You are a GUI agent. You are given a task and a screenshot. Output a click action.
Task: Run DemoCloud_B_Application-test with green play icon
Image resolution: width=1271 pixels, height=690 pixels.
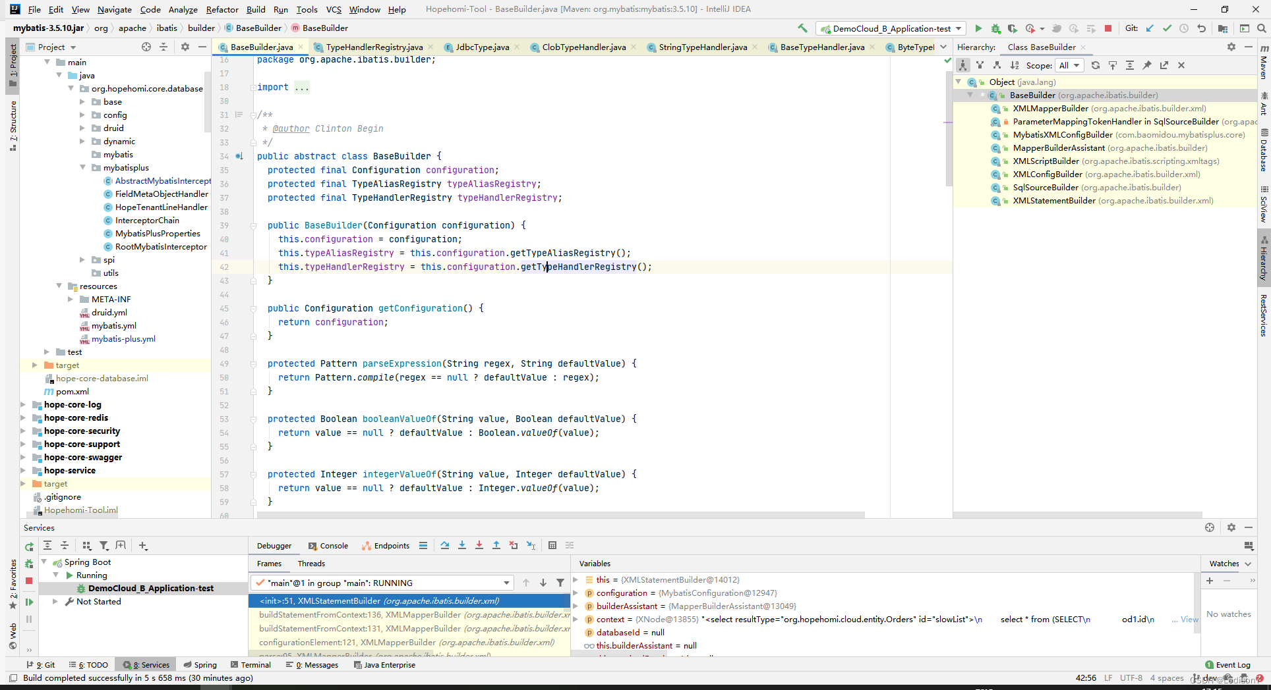pos(978,28)
